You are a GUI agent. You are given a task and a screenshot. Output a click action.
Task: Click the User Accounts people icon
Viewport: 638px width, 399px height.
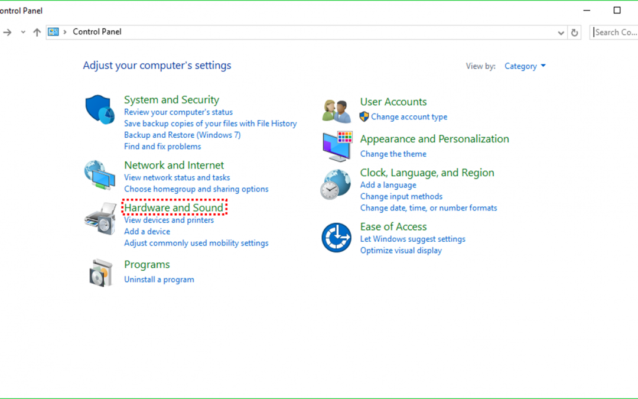click(x=337, y=111)
